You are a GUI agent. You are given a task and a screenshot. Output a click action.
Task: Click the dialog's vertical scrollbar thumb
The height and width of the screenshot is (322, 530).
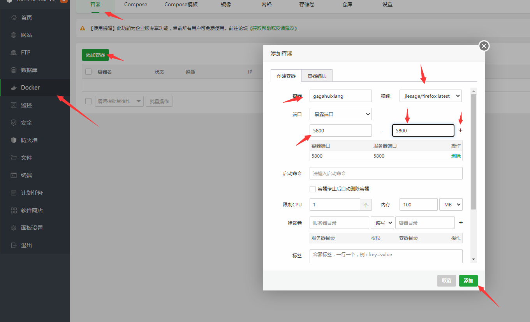coord(474,152)
